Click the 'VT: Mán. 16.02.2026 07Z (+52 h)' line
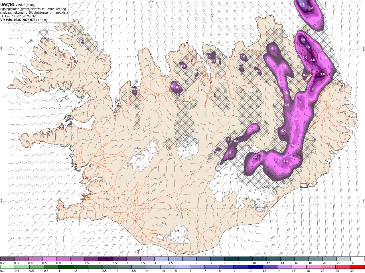Screen dimensions: 365x273 click(24, 20)
